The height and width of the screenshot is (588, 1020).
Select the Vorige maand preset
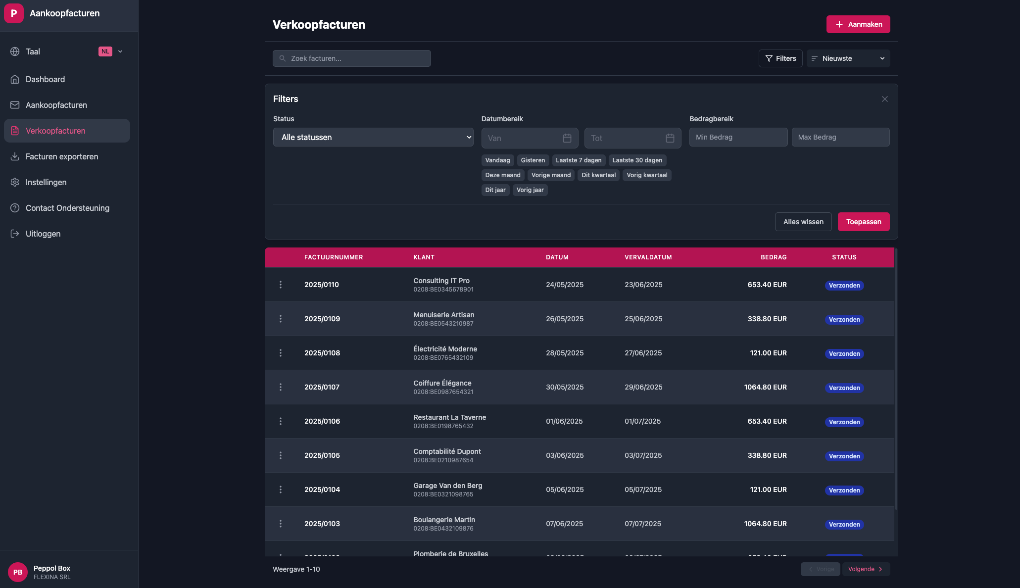point(551,175)
